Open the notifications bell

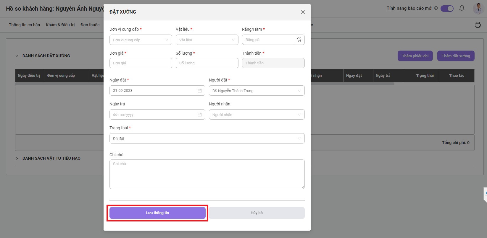click(462, 8)
